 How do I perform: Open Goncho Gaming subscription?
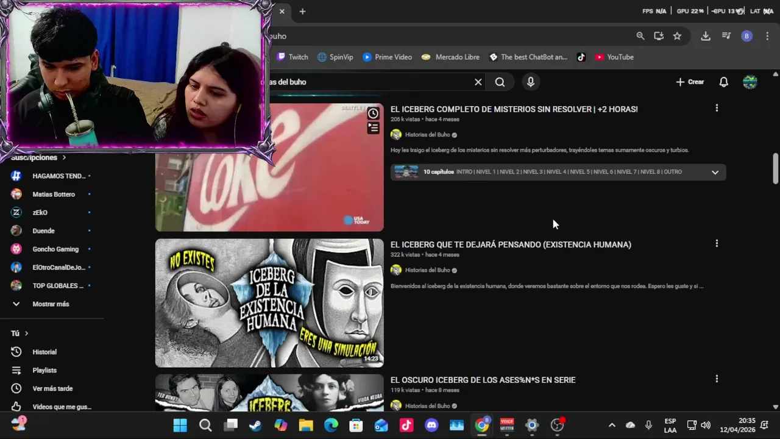(52, 249)
